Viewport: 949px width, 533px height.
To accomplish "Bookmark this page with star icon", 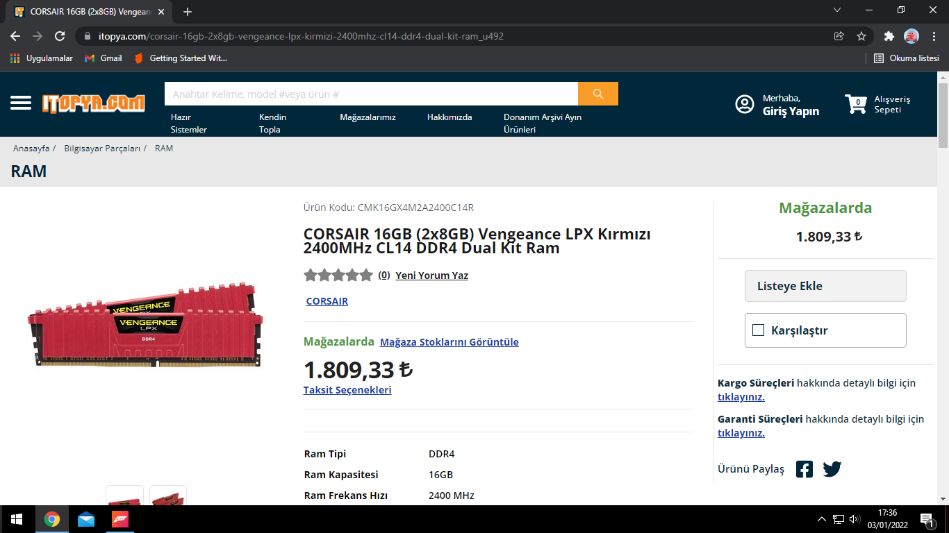I will pyautogui.click(x=861, y=36).
